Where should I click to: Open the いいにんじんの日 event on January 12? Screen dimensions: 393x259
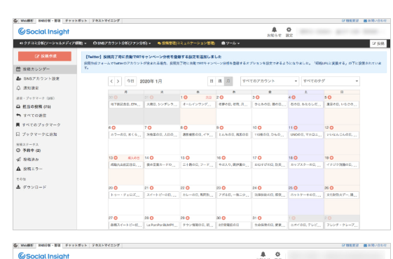(342, 135)
